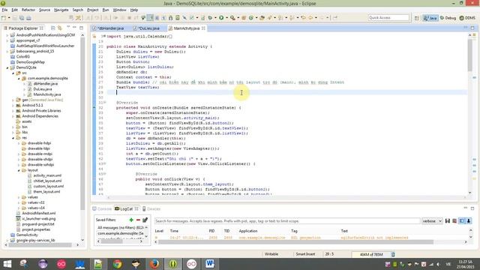The image size is (480, 270).
Task: Save LogCat log with the floppy icon
Action: click(448, 220)
